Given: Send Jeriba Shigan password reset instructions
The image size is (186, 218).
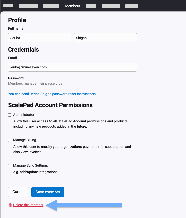Looking at the screenshot, I should pos(52,94).
